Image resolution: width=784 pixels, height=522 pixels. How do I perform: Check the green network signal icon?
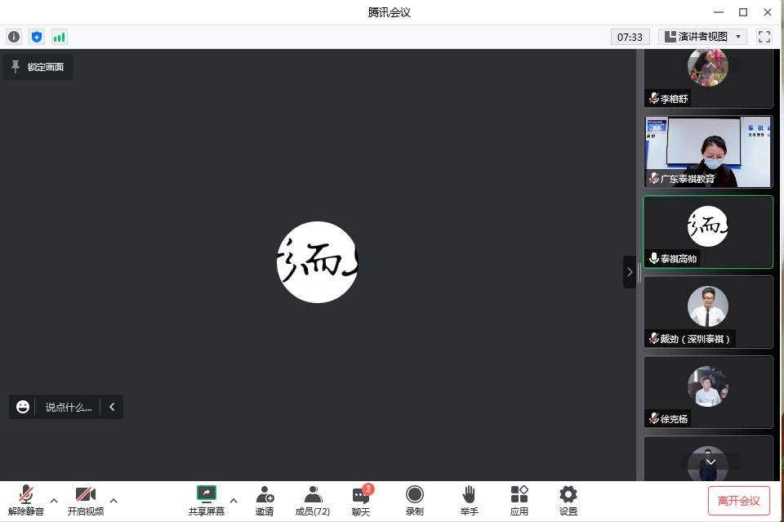coord(59,37)
